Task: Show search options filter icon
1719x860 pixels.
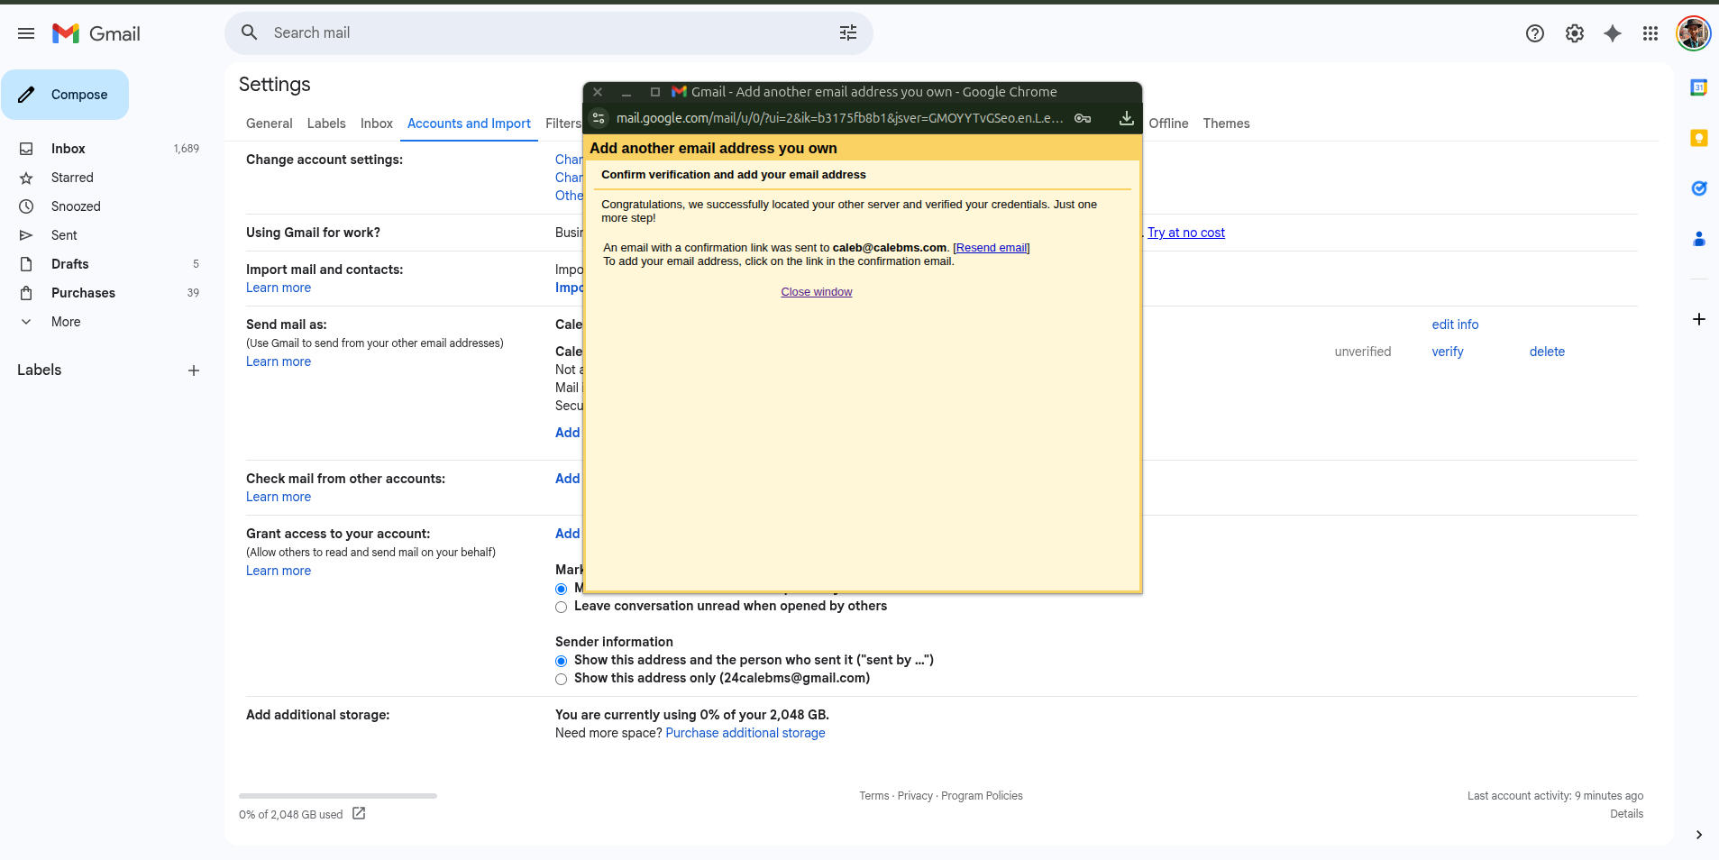Action: [x=848, y=32]
